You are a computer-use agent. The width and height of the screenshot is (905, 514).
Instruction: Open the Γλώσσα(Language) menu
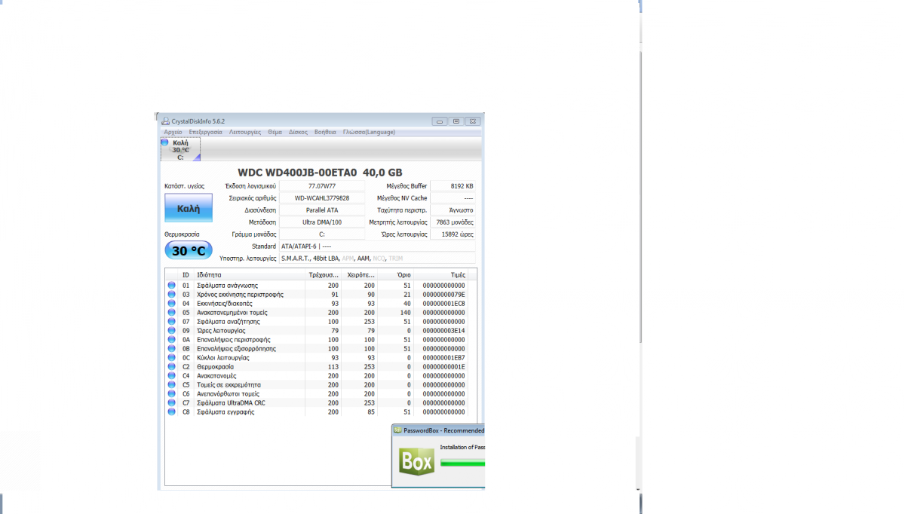click(369, 132)
